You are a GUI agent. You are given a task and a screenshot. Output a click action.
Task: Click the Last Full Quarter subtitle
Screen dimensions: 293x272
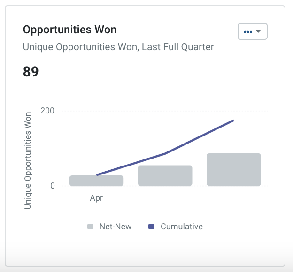coord(118,47)
